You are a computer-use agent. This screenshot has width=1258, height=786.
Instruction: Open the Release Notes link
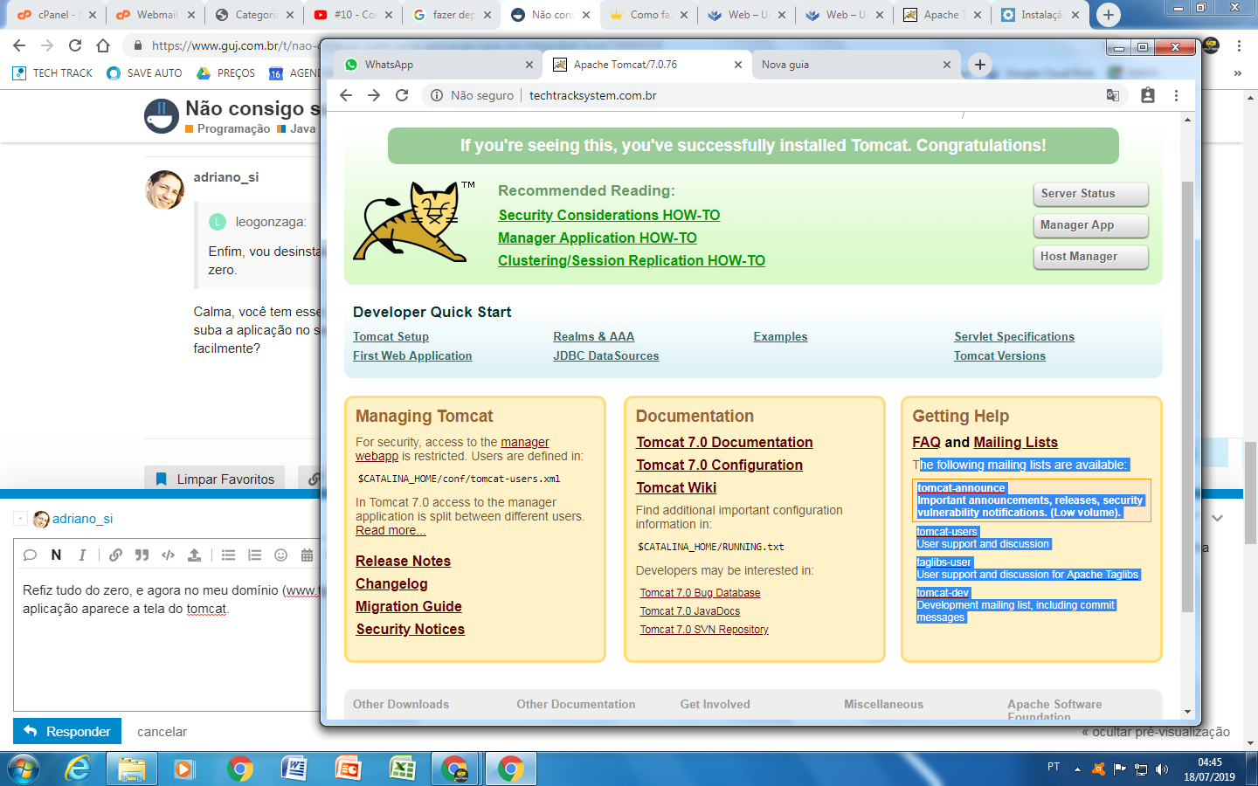click(x=403, y=561)
